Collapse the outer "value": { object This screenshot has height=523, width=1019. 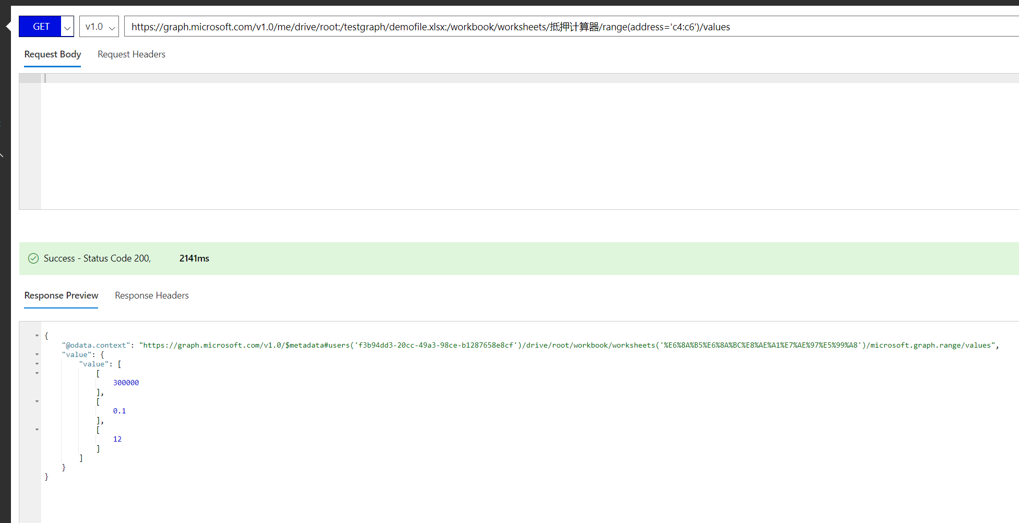(37, 354)
